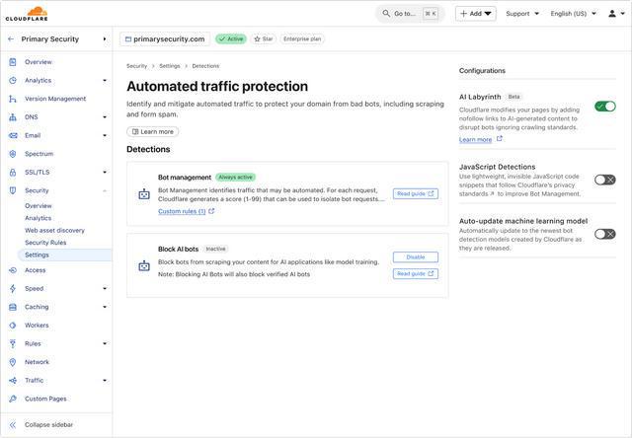This screenshot has height=438, width=632.
Task: Click the Traffic routing icon
Action: 13,381
